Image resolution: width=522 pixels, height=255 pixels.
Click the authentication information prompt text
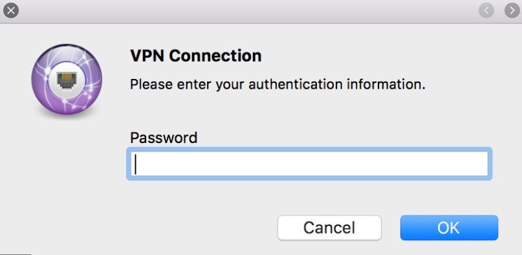[x=277, y=85]
